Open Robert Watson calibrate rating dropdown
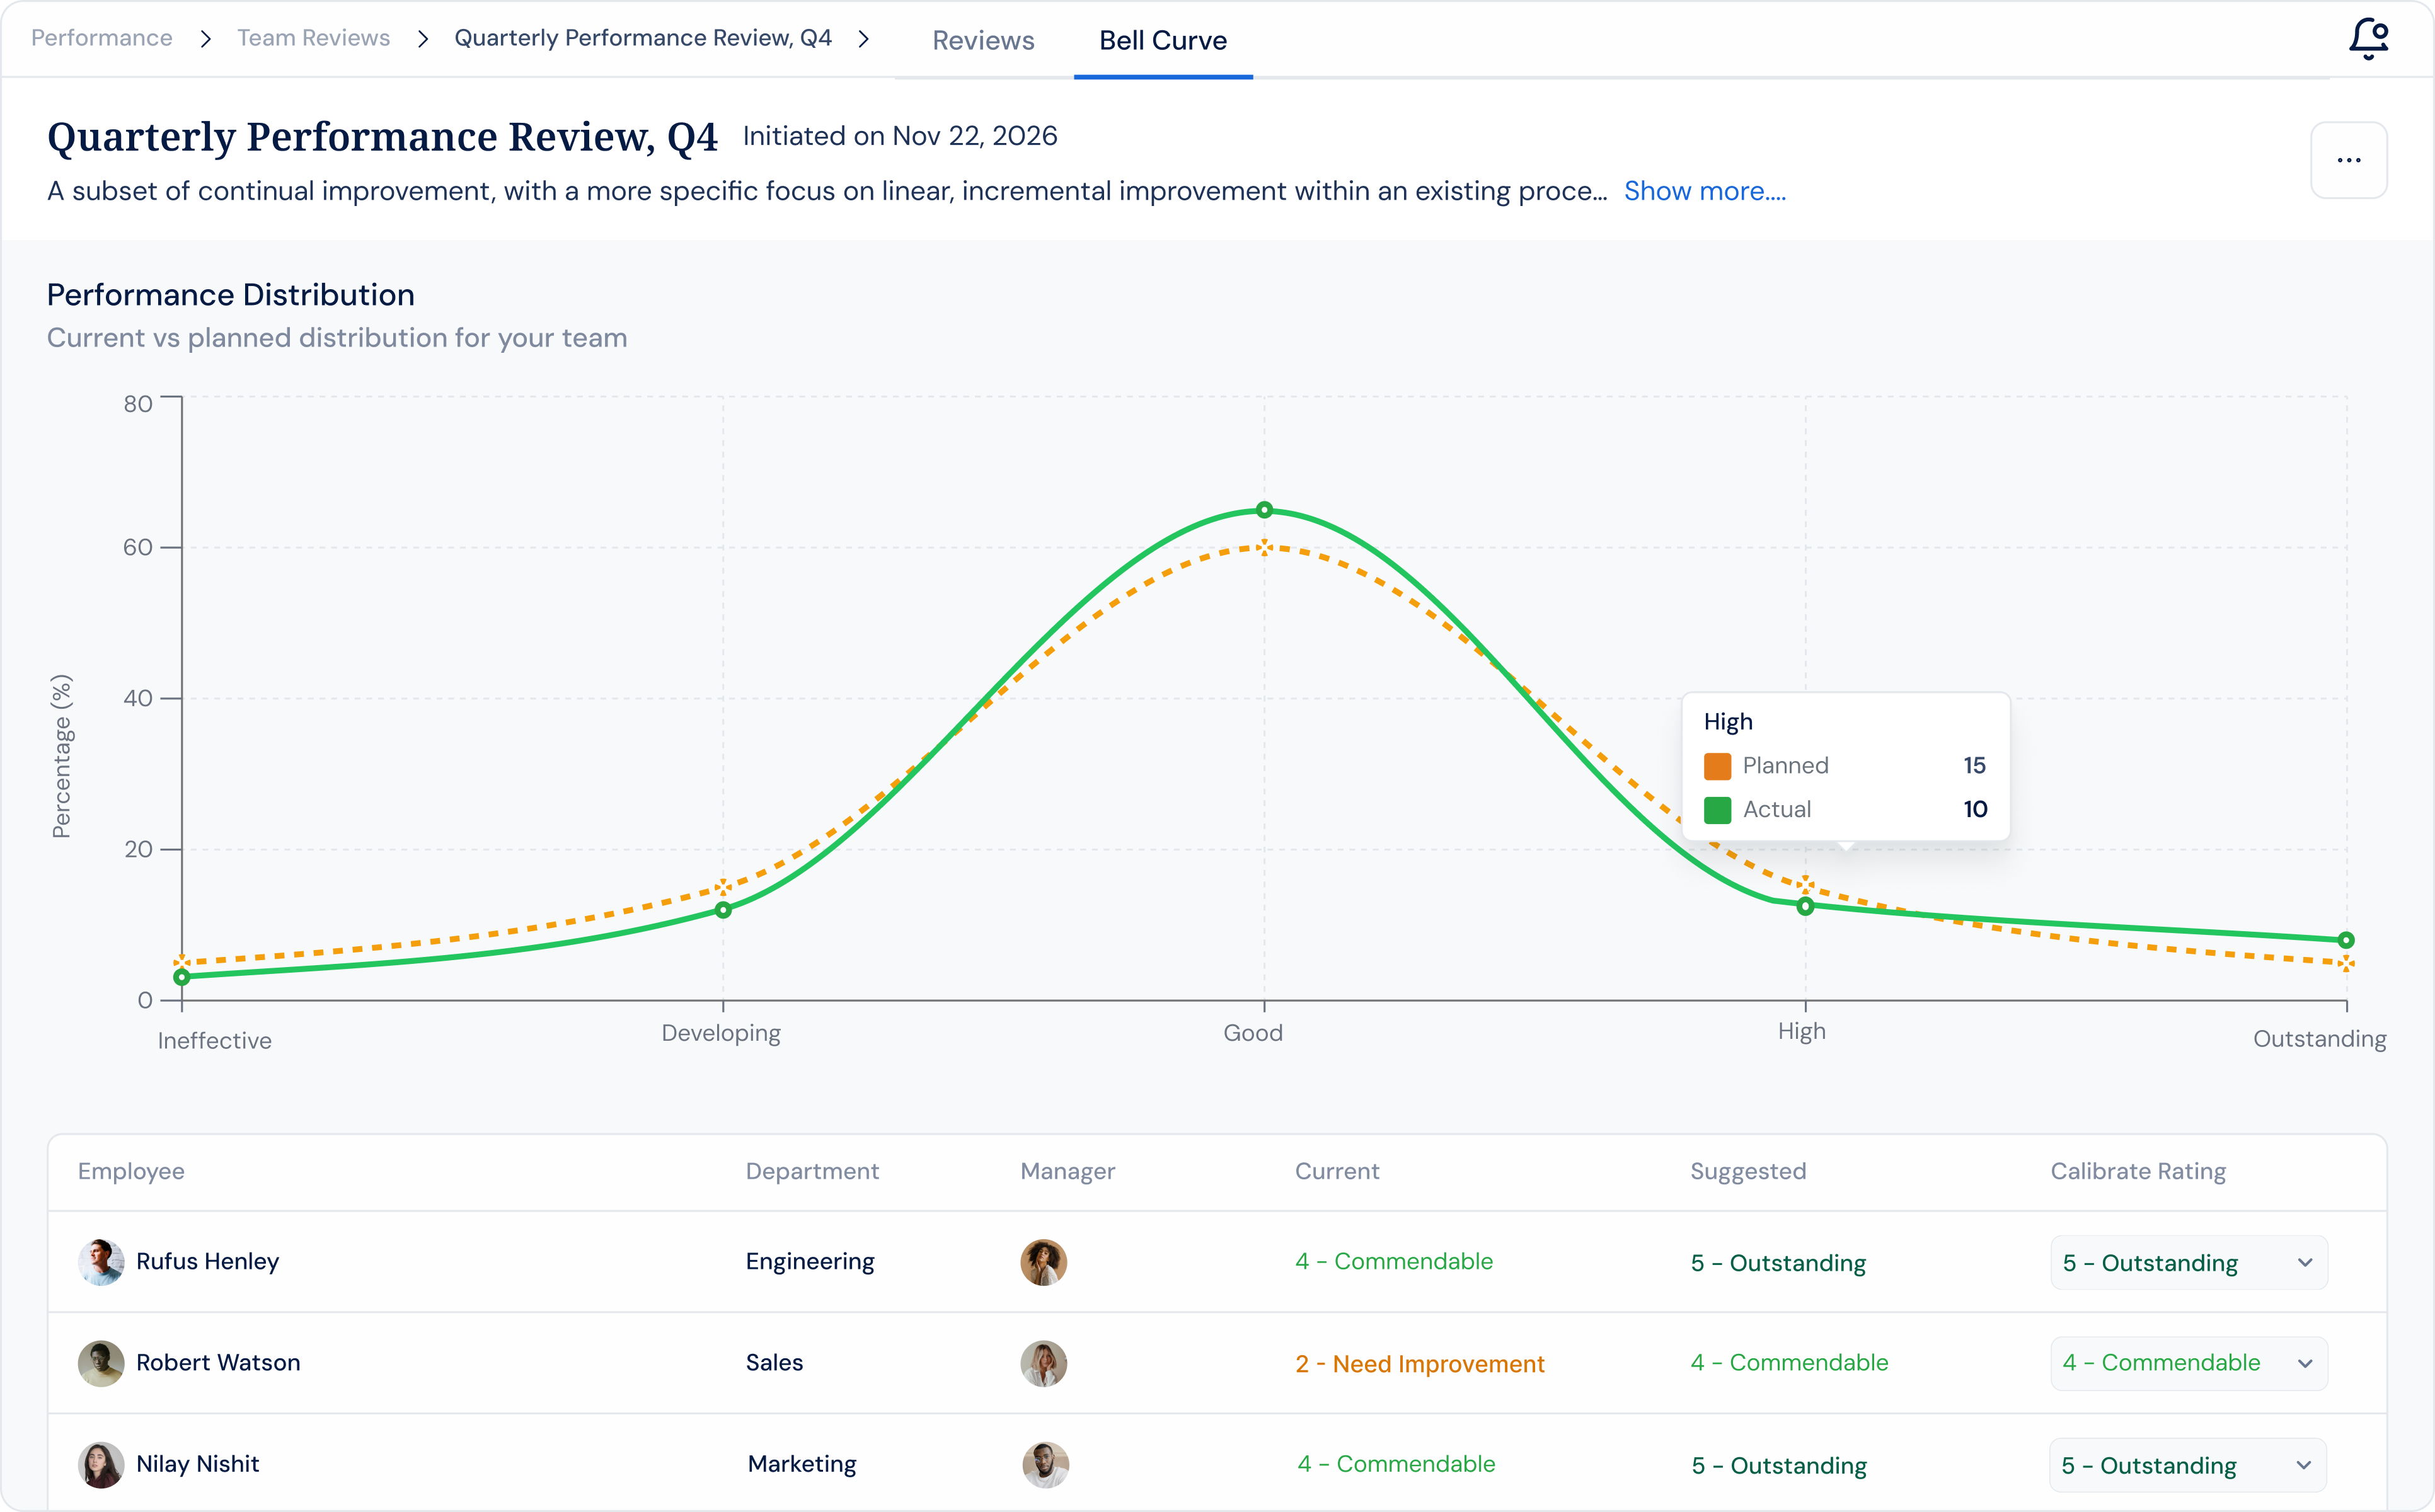2435x1512 pixels. (2188, 1363)
